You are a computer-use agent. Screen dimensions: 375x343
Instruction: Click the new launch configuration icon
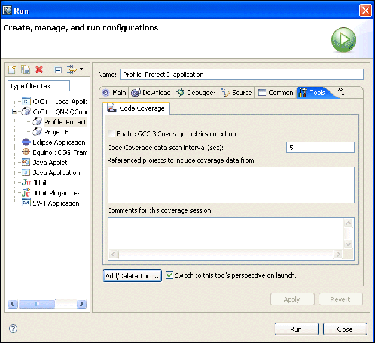12,69
